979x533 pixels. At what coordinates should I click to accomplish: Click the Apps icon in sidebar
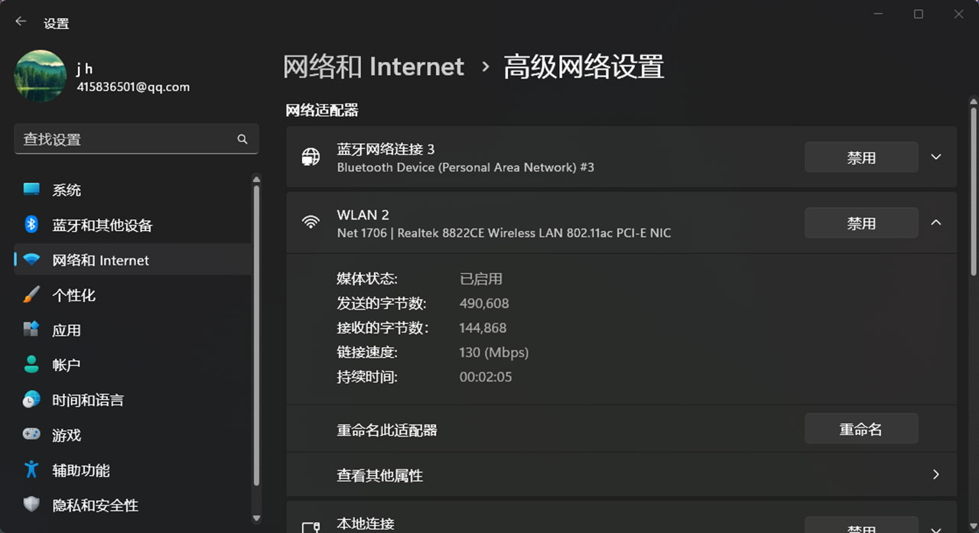[31, 330]
